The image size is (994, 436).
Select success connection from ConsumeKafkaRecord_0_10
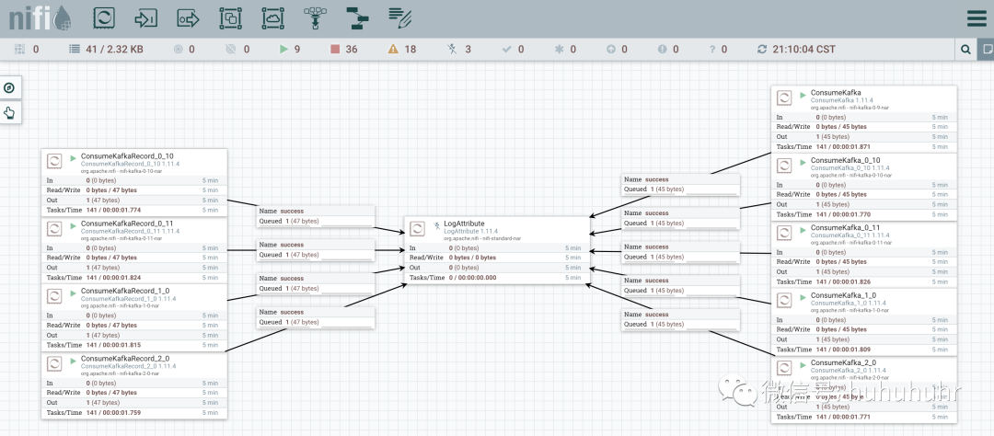[x=315, y=216]
